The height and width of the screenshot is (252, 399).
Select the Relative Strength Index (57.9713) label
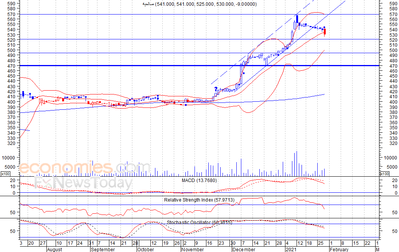tap(199, 200)
